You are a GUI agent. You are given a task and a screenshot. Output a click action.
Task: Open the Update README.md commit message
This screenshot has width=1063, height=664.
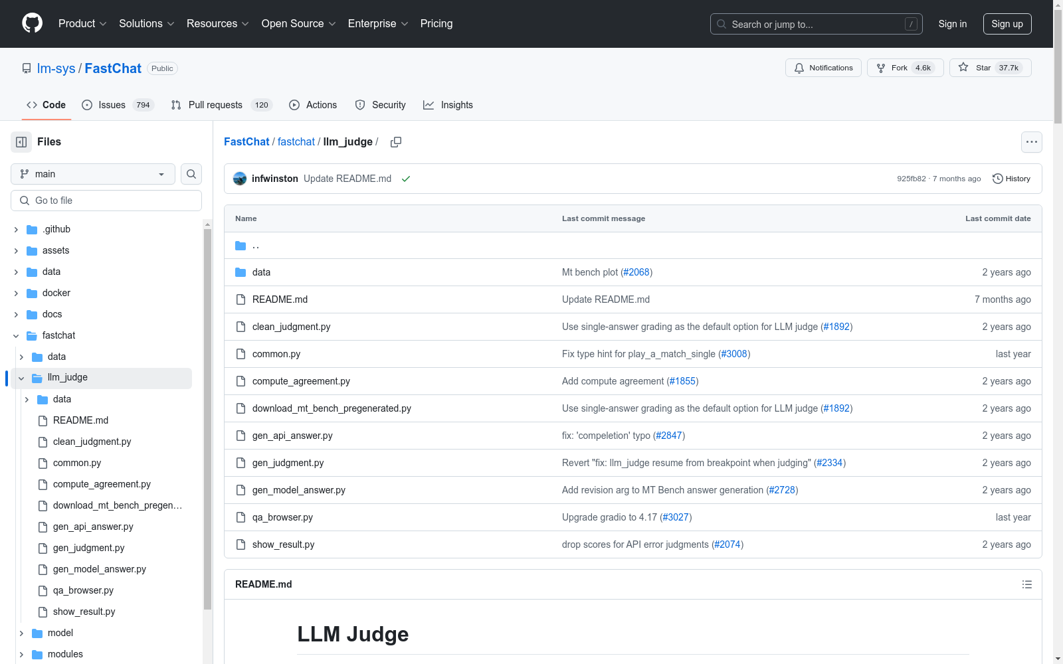[x=347, y=179]
